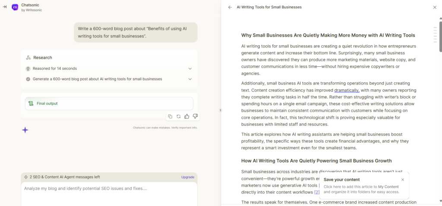Close the article panel
Image resolution: width=442 pixels, height=206 pixels.
tap(435, 7)
